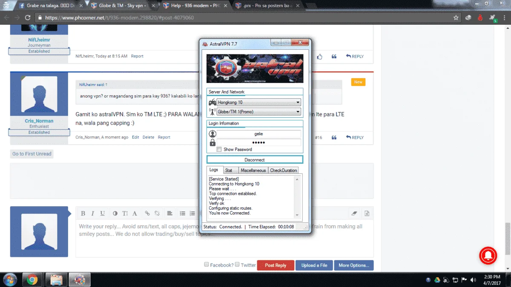511x287 pixels.
Task: Toggle italic in the reply editor
Action: (x=93, y=213)
